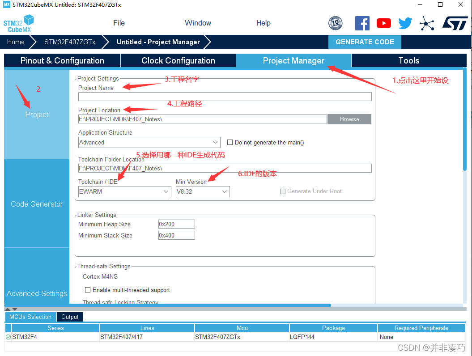Click the Required Peripherals column header
472x356 pixels.
click(421, 328)
